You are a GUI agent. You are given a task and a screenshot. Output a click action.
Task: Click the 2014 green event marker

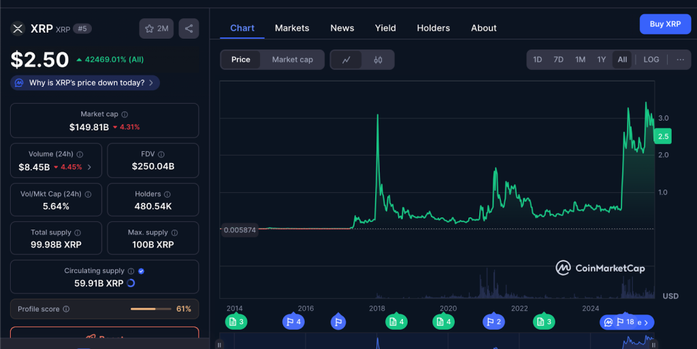[236, 322]
